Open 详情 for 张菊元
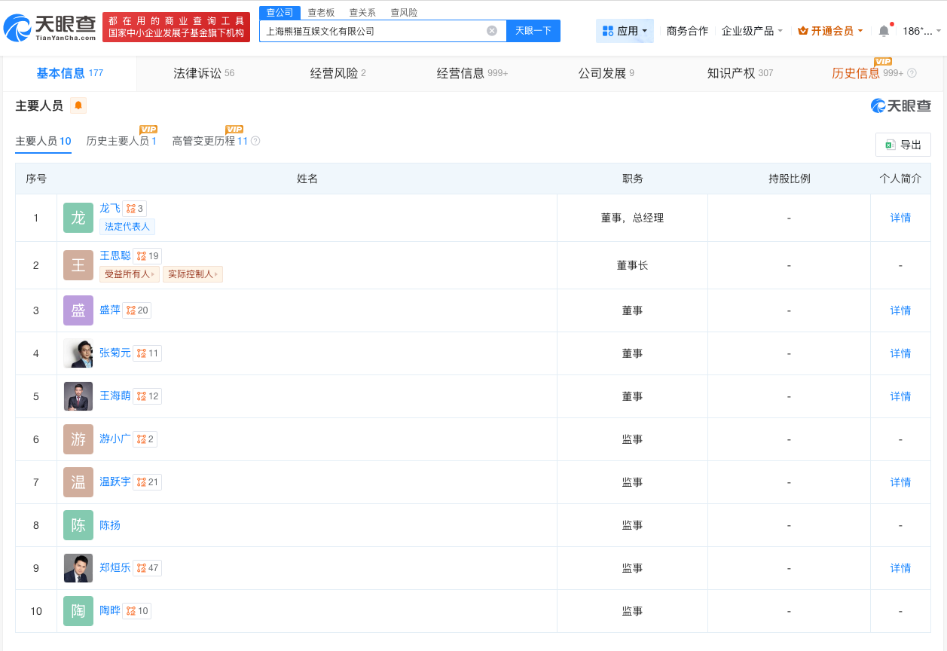The image size is (947, 651). point(900,353)
